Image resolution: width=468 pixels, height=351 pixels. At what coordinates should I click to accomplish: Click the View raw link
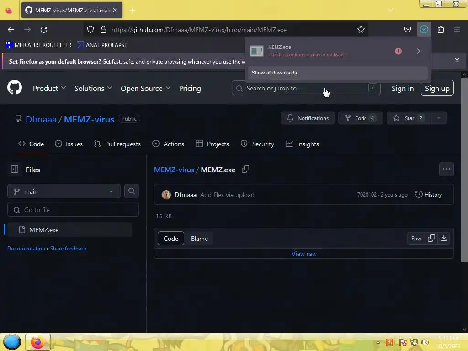pyautogui.click(x=304, y=254)
